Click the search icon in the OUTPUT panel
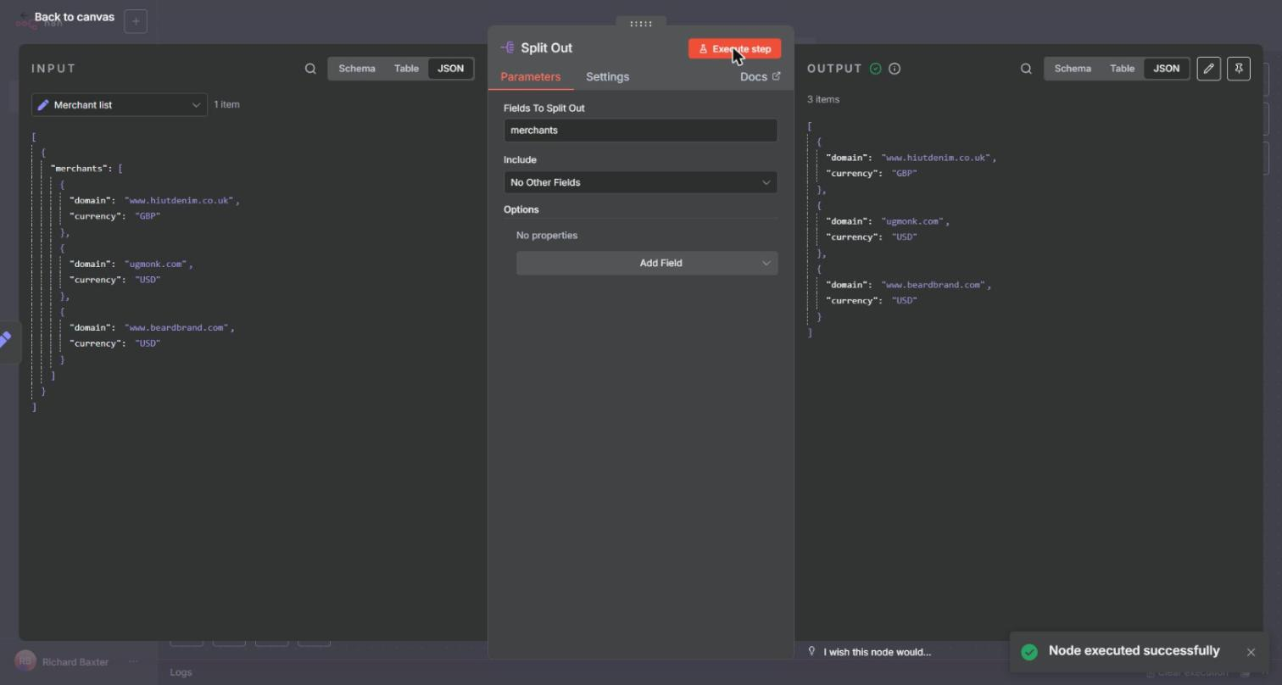The image size is (1282, 685). coord(1026,69)
